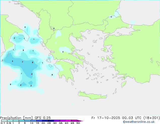Click the purple arrow swatch beyond 50
Image resolution: width=160 pixels, height=124 pixels.
[x=80, y=121]
